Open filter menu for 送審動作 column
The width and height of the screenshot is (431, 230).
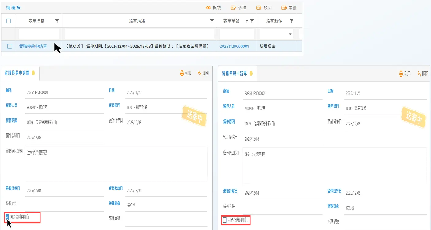click(292, 21)
